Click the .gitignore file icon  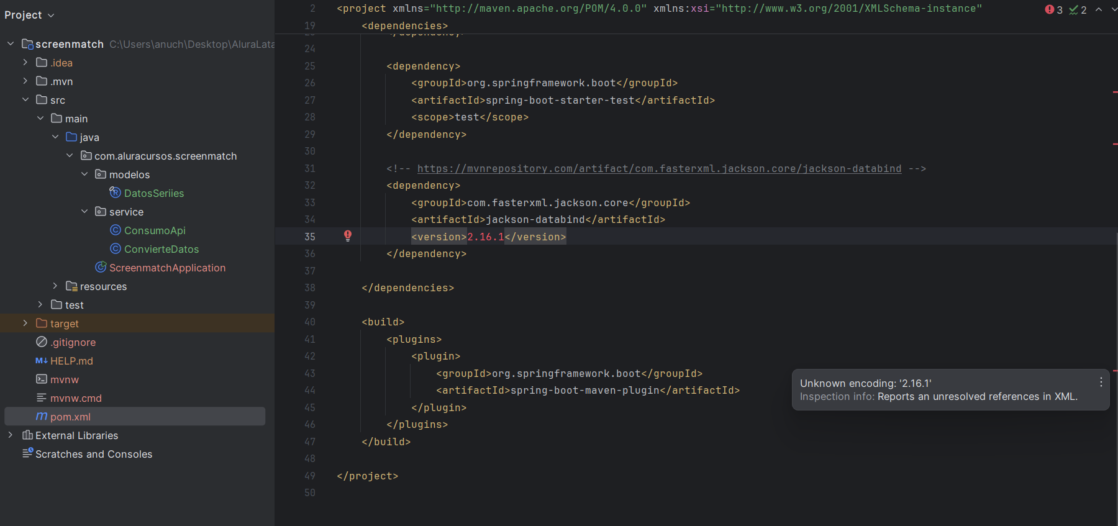pos(42,342)
